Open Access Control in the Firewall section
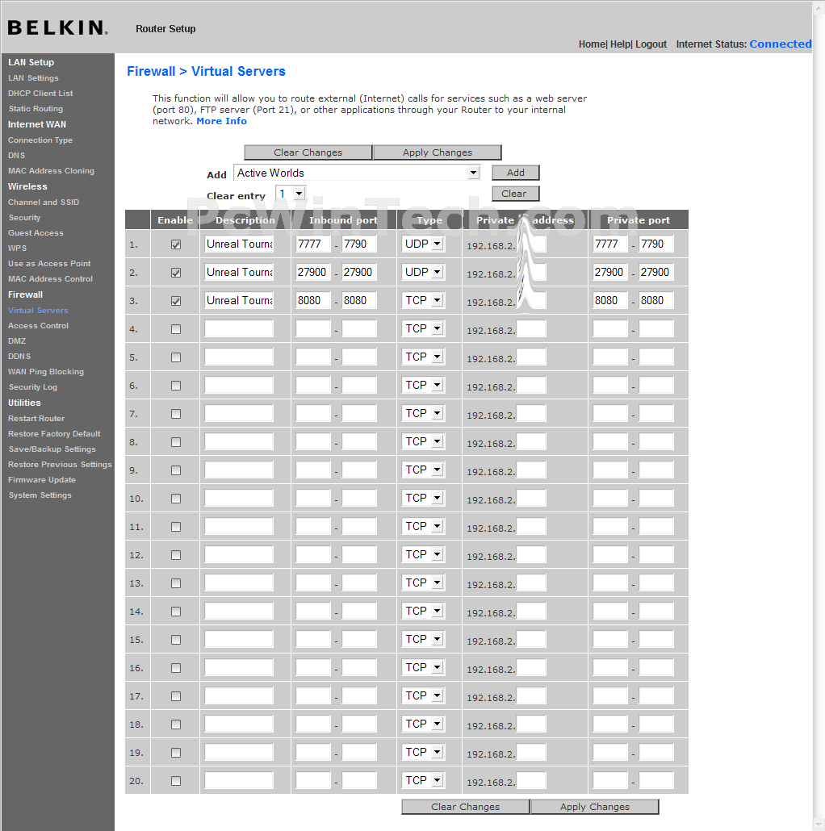825x831 pixels. [38, 325]
